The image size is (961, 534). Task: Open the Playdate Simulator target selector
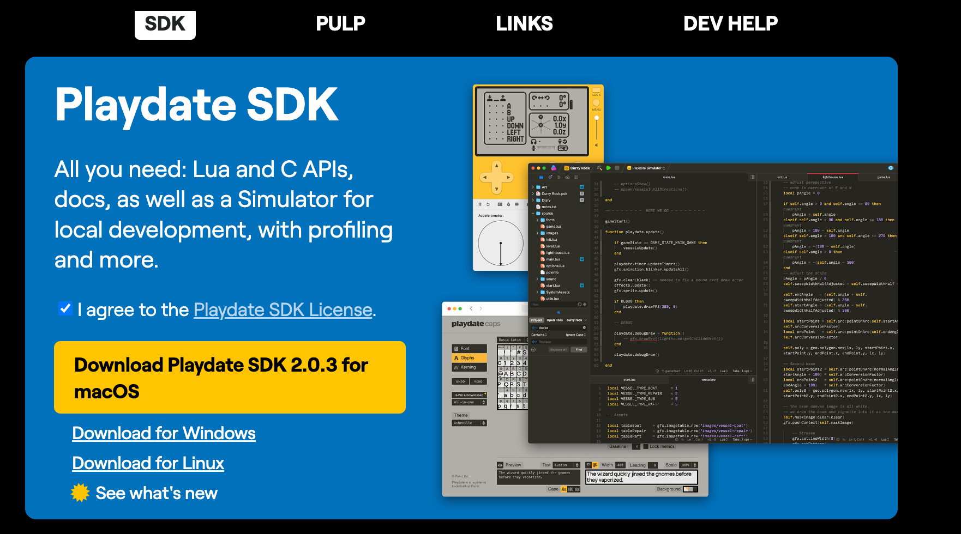pos(647,168)
